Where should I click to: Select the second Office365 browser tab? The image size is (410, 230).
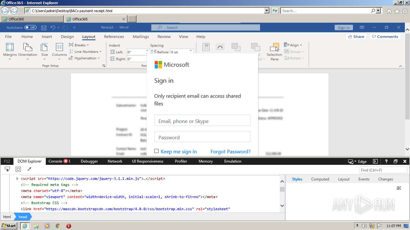pyautogui.click(x=95, y=19)
